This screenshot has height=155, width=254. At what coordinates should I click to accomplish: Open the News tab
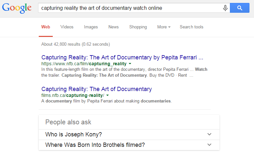pyautogui.click(x=113, y=27)
